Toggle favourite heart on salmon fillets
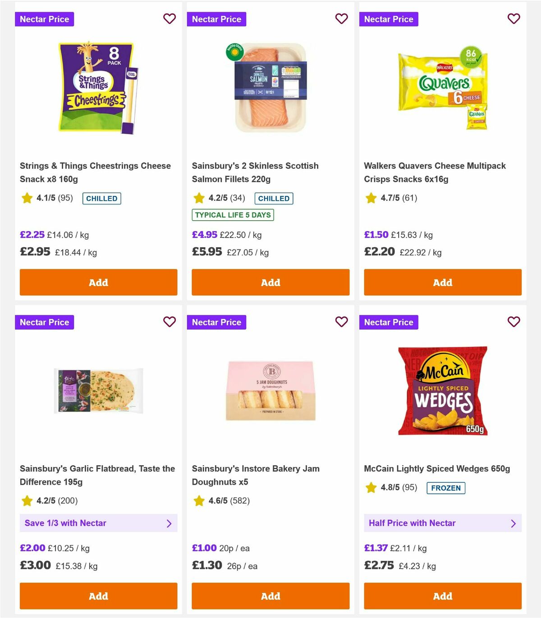The width and height of the screenshot is (541, 618). coord(341,19)
